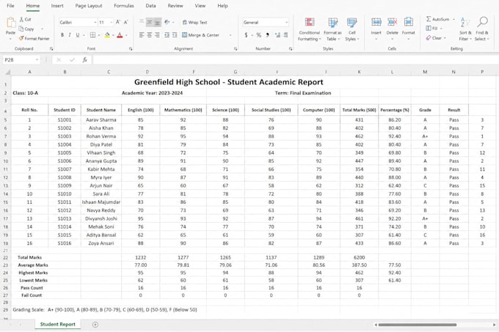Click Decrease Decimal icon

point(285,35)
